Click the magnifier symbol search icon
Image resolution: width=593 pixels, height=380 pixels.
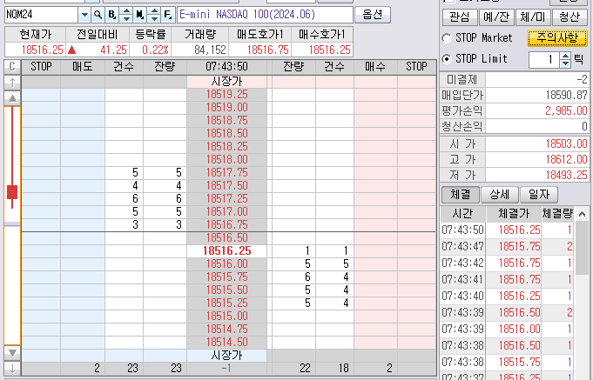point(98,15)
